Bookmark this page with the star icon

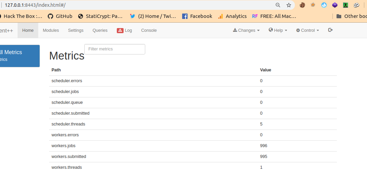288,5
